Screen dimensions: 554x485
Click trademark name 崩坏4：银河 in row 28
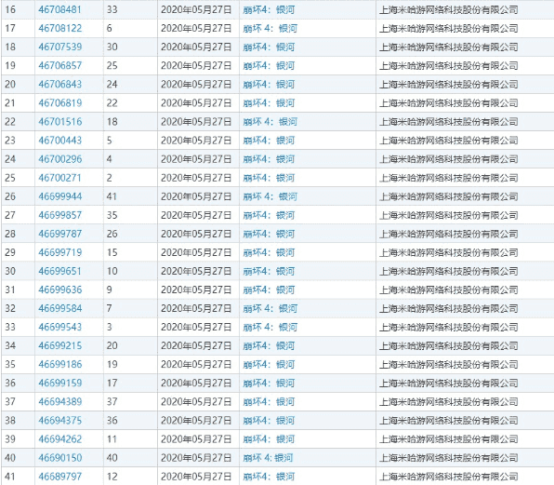click(x=269, y=234)
